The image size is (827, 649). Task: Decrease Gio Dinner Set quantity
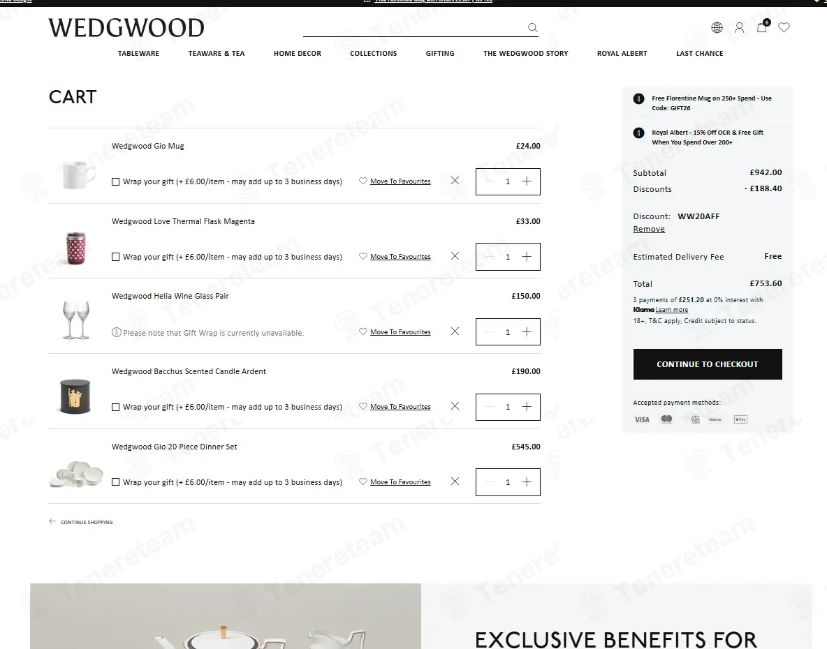pyautogui.click(x=490, y=482)
